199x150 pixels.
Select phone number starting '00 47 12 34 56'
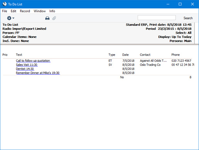point(183,65)
